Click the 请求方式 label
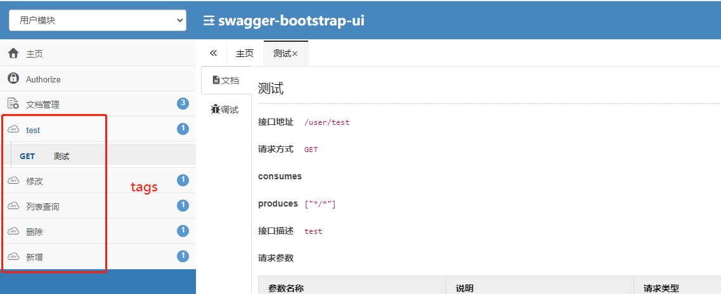The image size is (721, 294). 276,150
